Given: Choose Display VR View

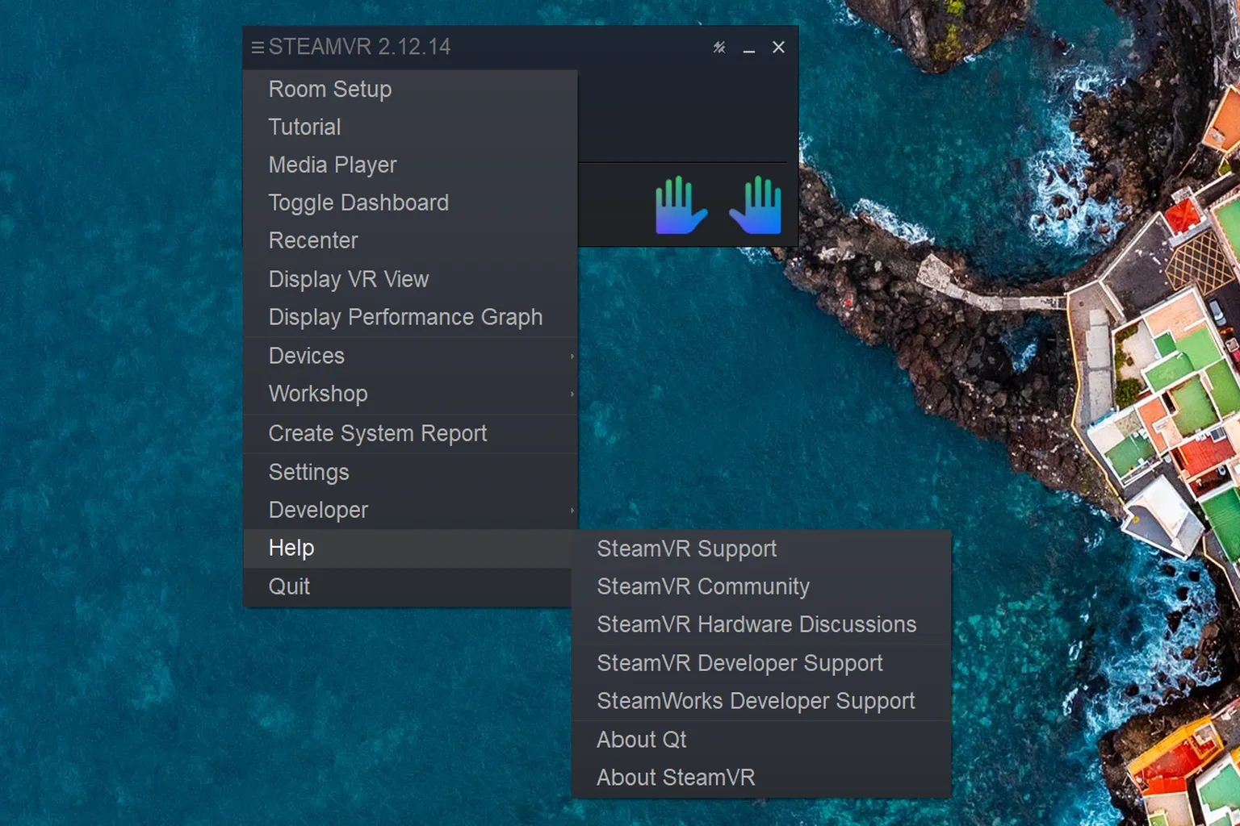Looking at the screenshot, I should 410,279.
